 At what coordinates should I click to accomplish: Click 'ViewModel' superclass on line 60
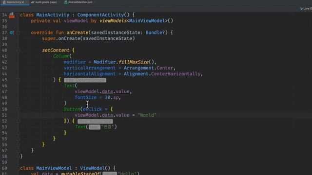92,168
